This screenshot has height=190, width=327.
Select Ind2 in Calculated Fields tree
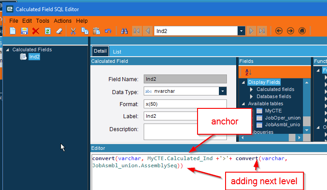[x=34, y=57]
